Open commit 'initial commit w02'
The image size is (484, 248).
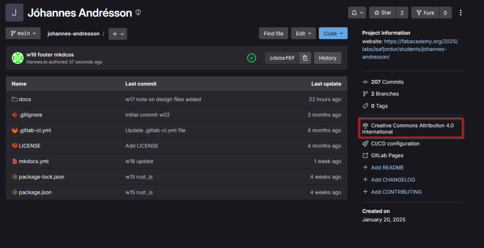coord(148,115)
